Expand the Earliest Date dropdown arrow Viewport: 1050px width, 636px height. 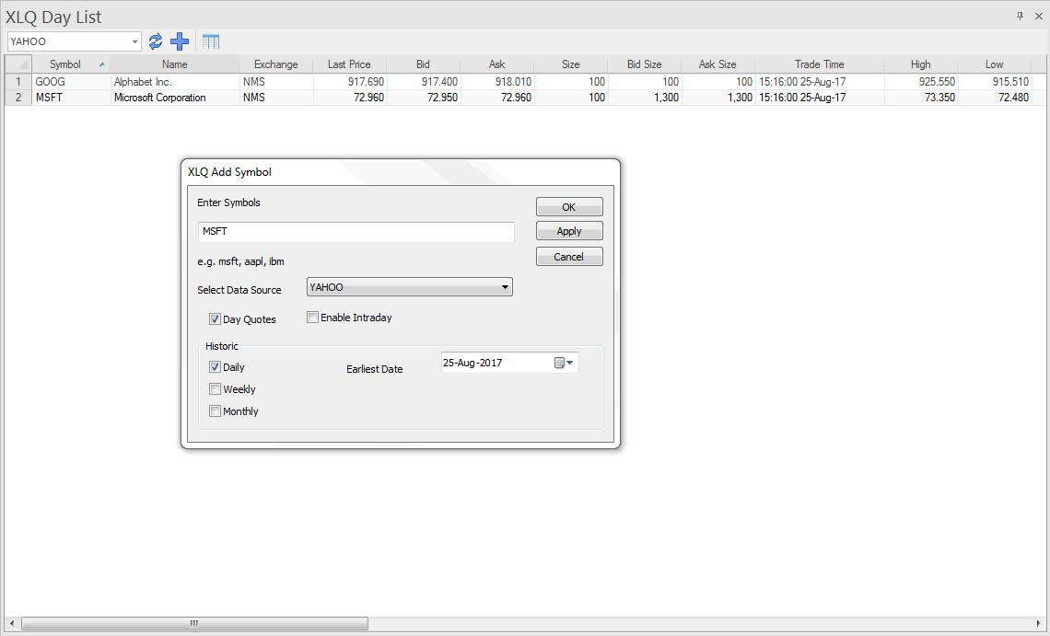(571, 362)
